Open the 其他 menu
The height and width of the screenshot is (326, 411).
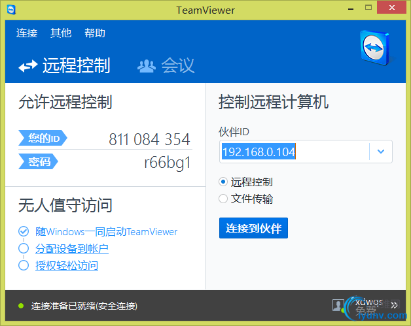coord(61,33)
